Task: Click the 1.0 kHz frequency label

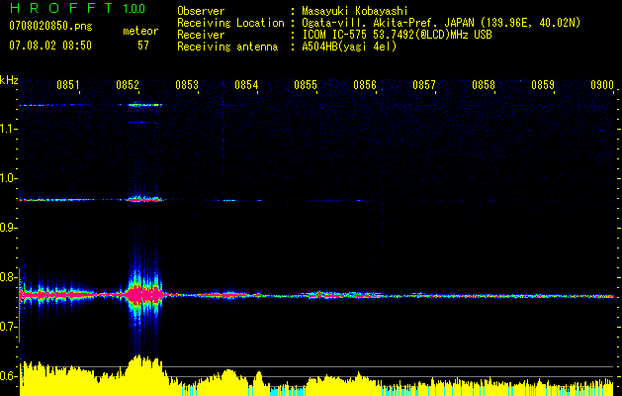Action: pyautogui.click(x=9, y=178)
